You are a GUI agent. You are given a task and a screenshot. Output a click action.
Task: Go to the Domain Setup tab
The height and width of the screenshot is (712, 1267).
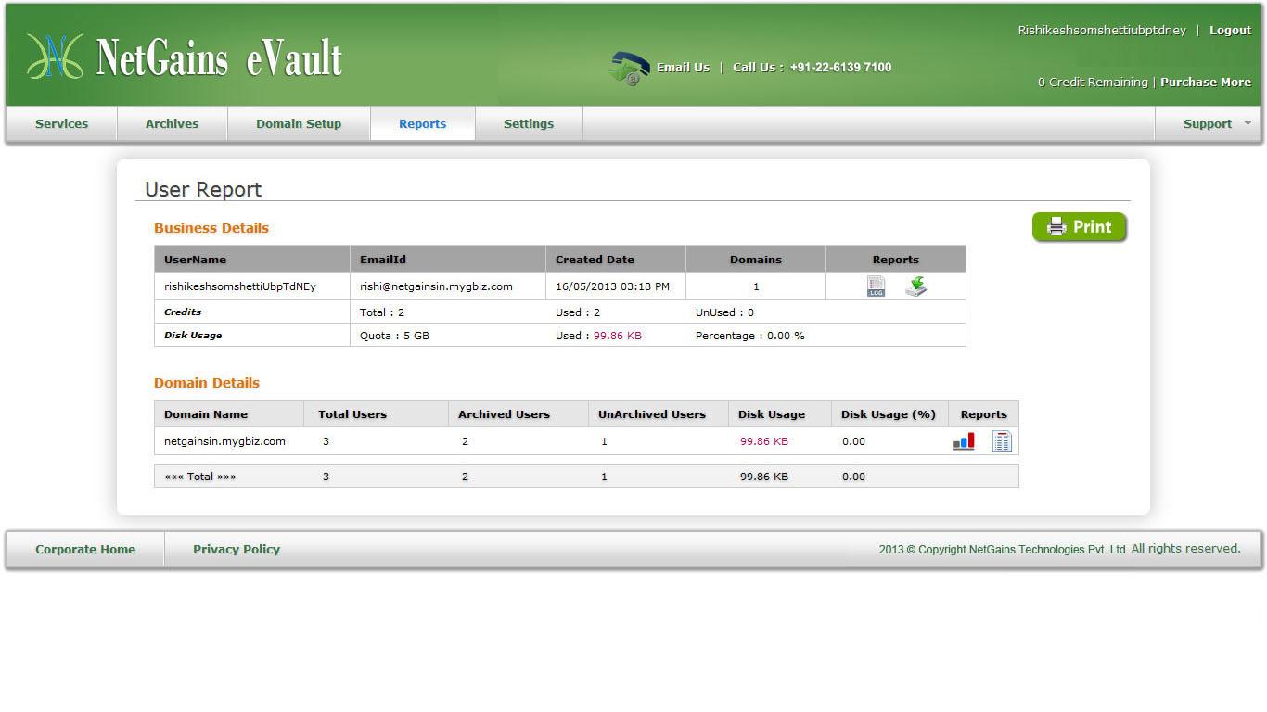click(x=299, y=123)
